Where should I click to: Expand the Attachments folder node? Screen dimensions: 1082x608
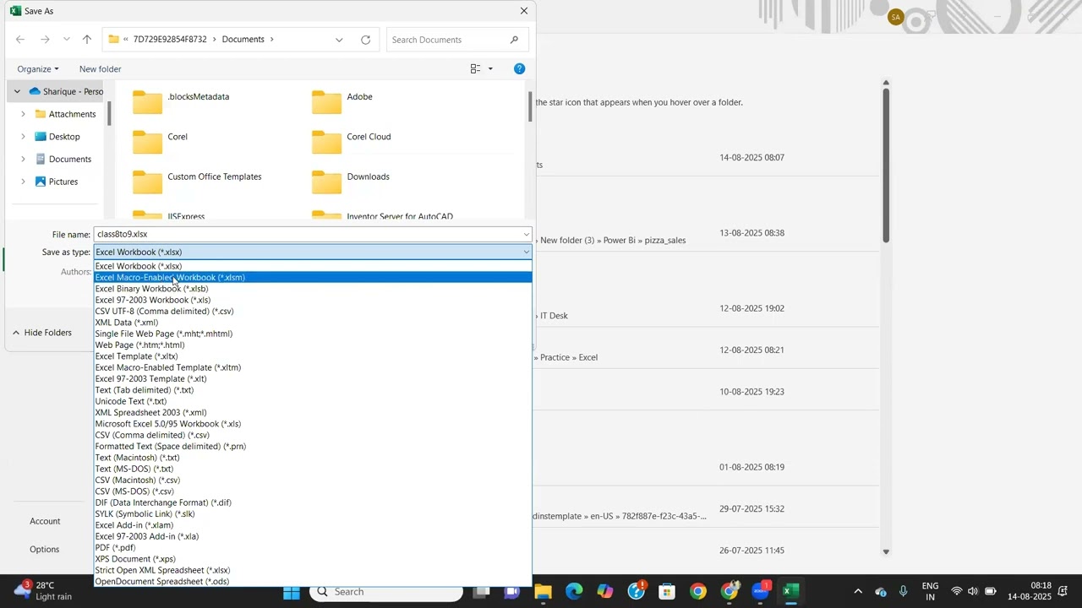coord(23,114)
